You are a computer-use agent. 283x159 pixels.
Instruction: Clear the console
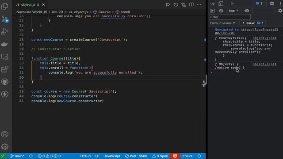[221, 11]
